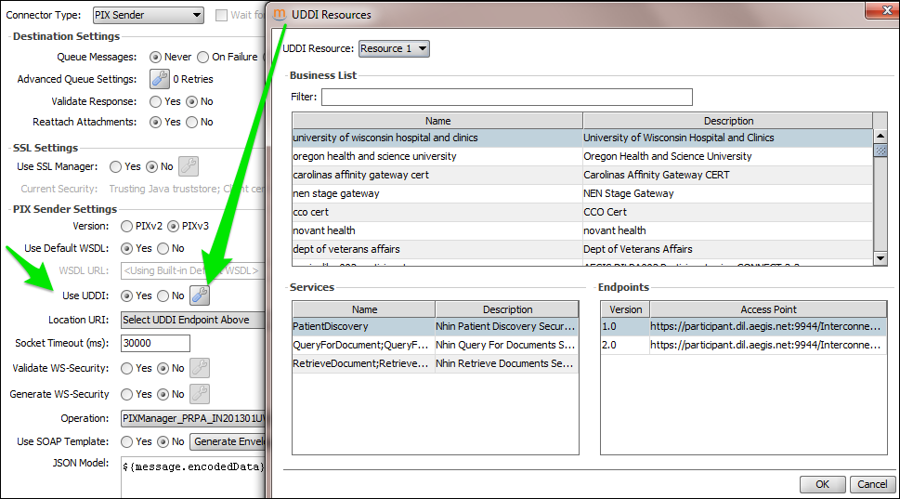
Task: Click Business List scrollbar down arrow
Action: [880, 258]
